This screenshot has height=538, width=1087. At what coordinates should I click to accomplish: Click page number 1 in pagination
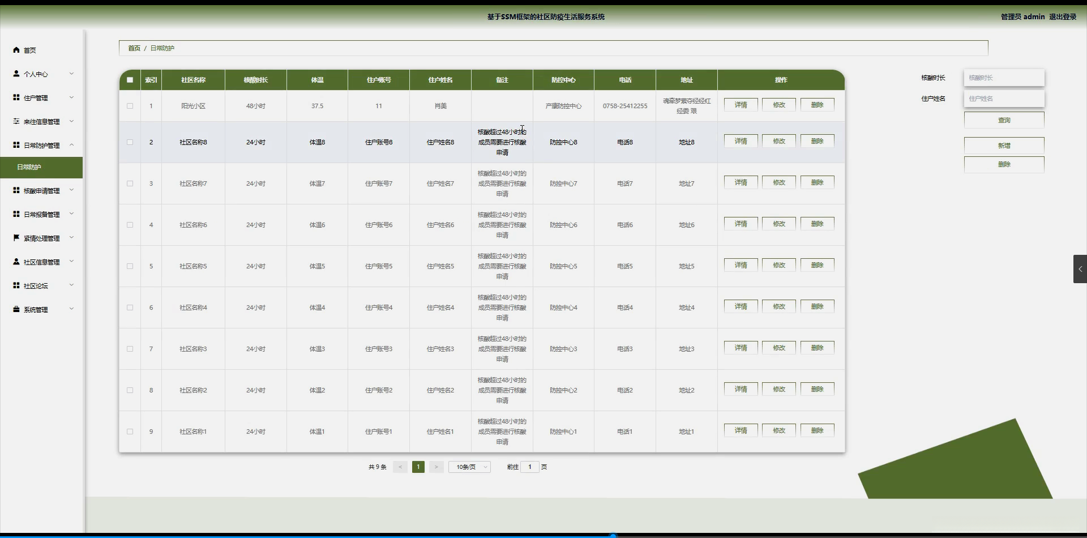pyautogui.click(x=418, y=467)
